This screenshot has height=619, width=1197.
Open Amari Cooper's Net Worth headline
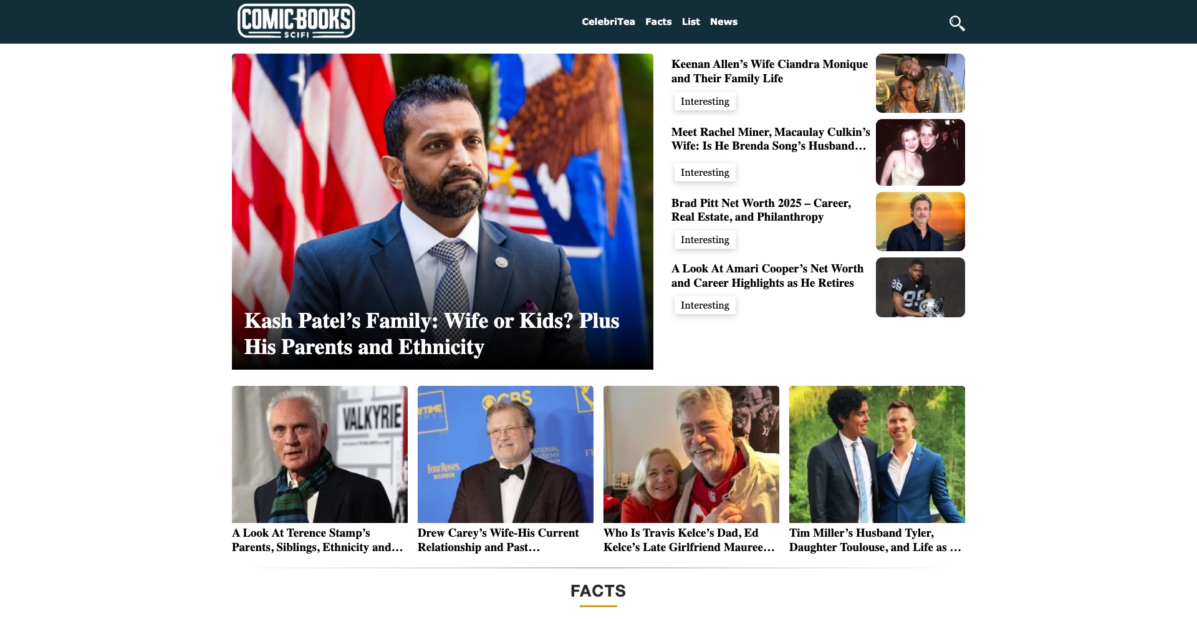pyautogui.click(x=767, y=276)
